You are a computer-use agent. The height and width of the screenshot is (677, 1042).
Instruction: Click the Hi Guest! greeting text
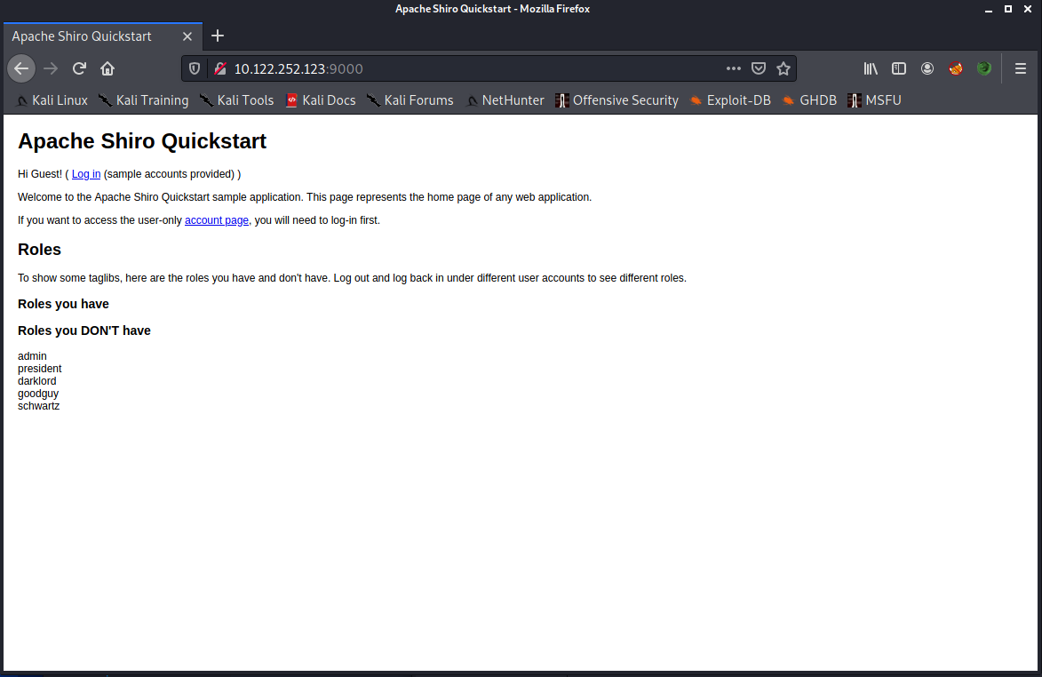40,174
